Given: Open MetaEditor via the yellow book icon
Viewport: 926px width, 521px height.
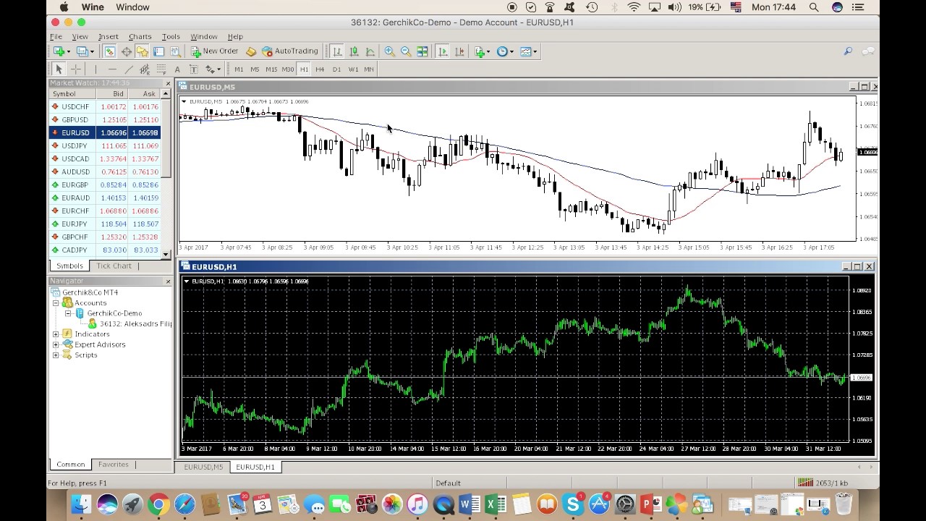Looking at the screenshot, I should tap(251, 51).
